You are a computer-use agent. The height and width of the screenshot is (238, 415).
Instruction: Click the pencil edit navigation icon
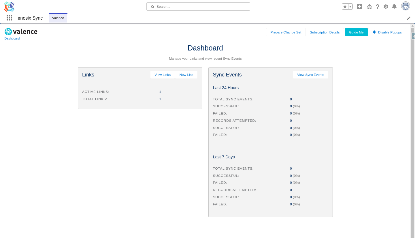[x=409, y=18]
